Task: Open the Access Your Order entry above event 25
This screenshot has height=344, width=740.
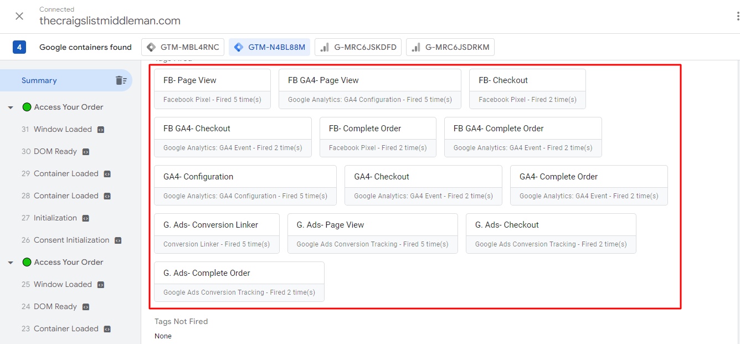Action: pos(69,262)
